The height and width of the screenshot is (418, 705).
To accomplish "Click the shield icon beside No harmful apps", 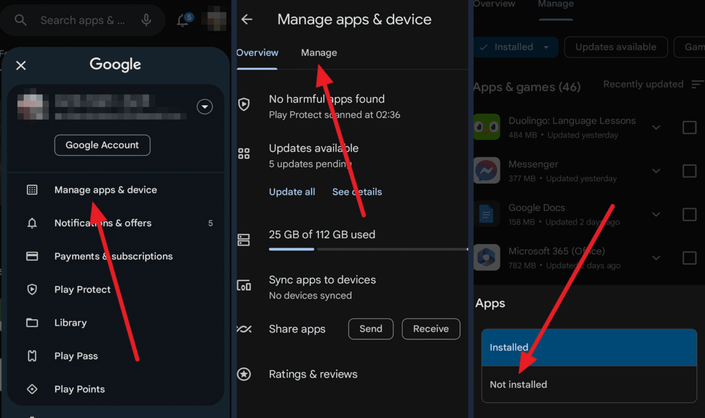I will click(244, 104).
